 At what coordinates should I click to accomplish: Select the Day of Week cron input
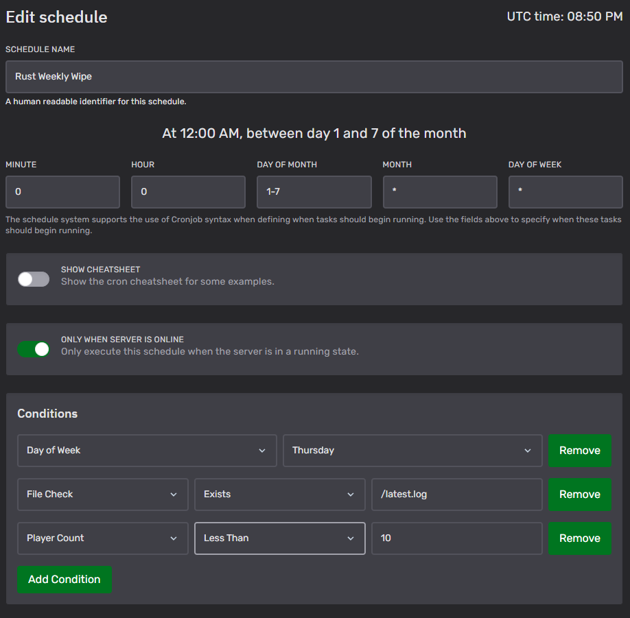pos(565,191)
